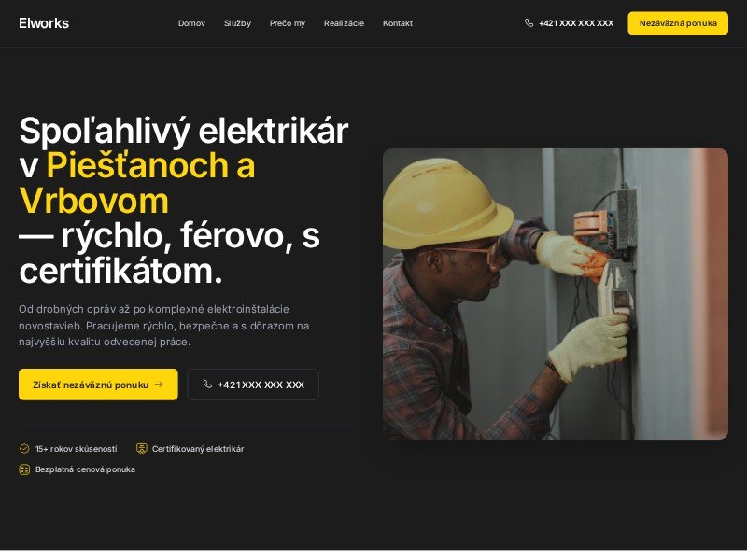Open the Domov menu item

[191, 23]
